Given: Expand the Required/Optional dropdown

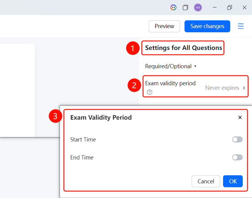Looking at the screenshot, I should pyautogui.click(x=171, y=66).
